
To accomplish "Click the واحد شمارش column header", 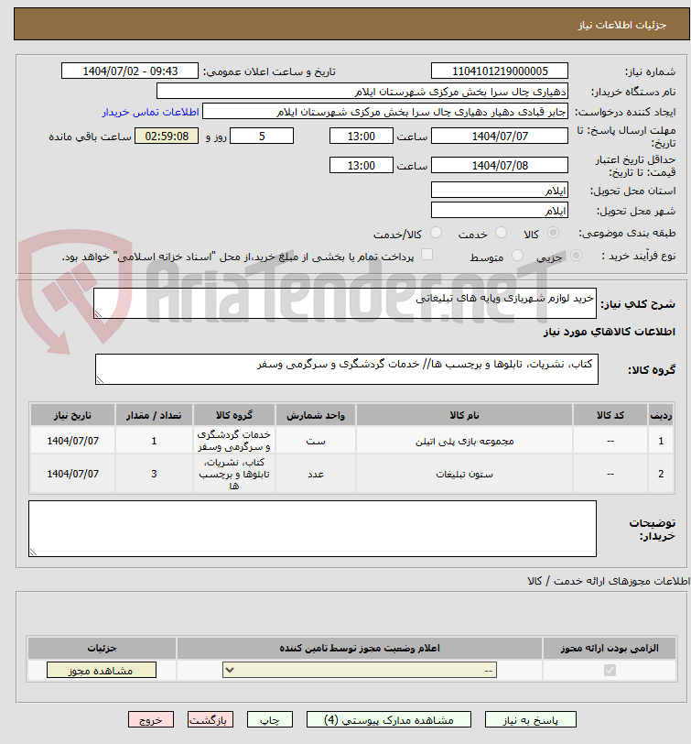I will [316, 415].
